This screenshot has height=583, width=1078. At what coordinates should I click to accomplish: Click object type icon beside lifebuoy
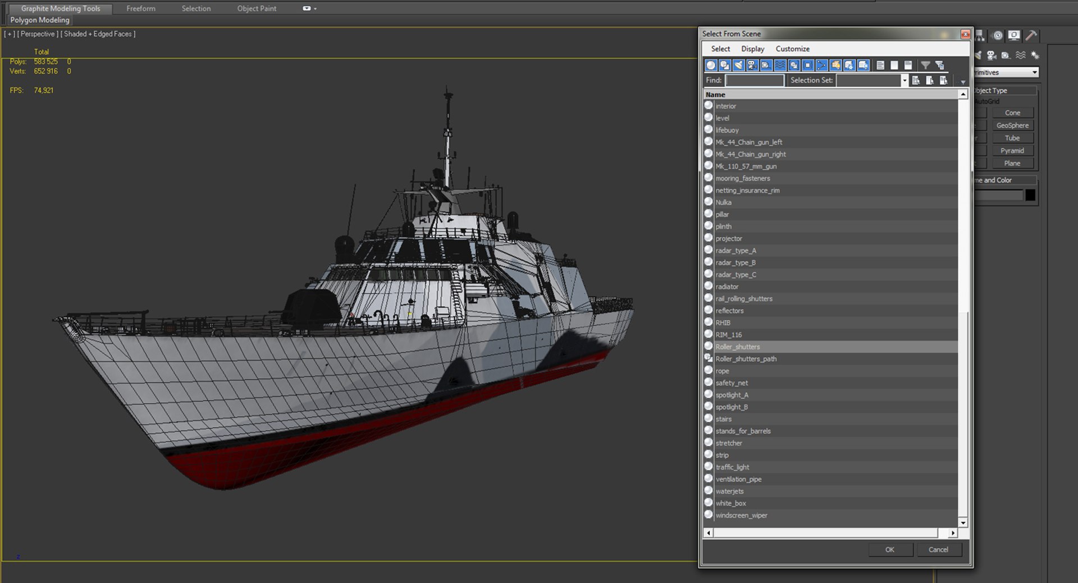click(x=709, y=130)
